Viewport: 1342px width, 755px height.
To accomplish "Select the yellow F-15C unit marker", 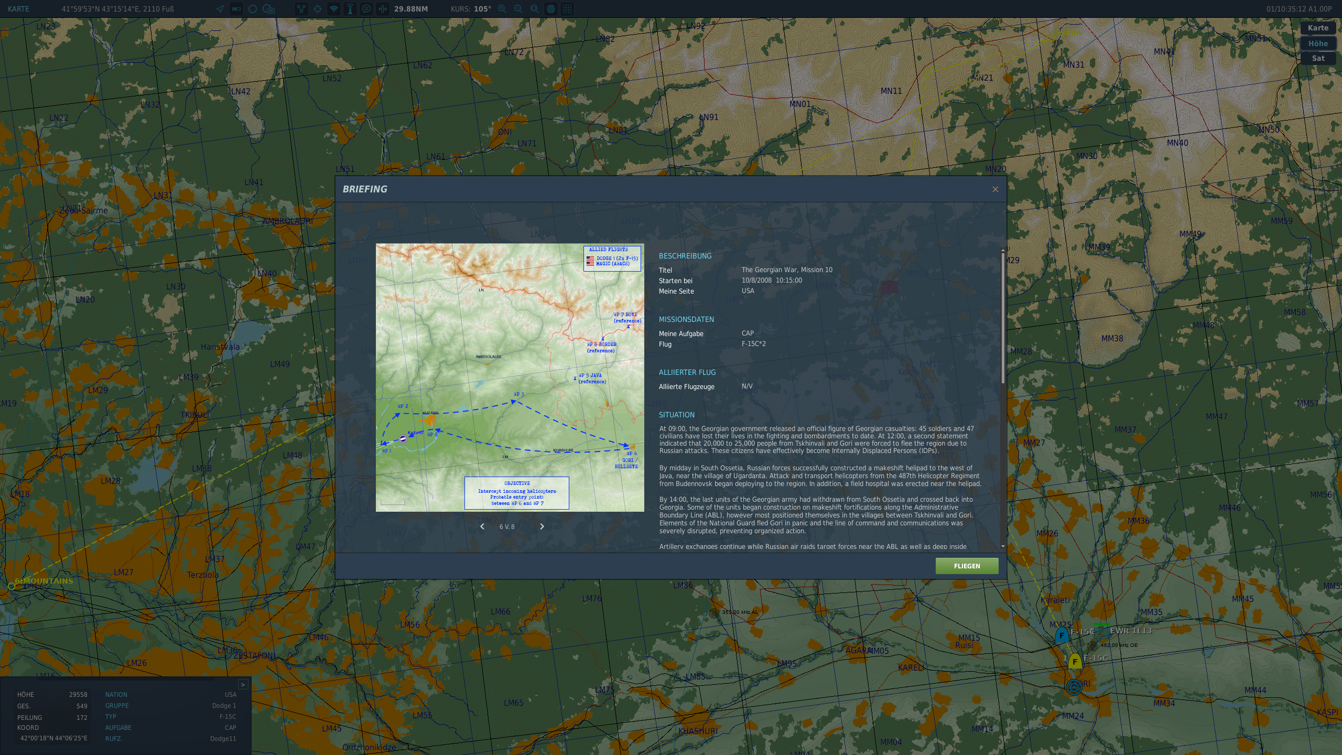I will click(1075, 662).
